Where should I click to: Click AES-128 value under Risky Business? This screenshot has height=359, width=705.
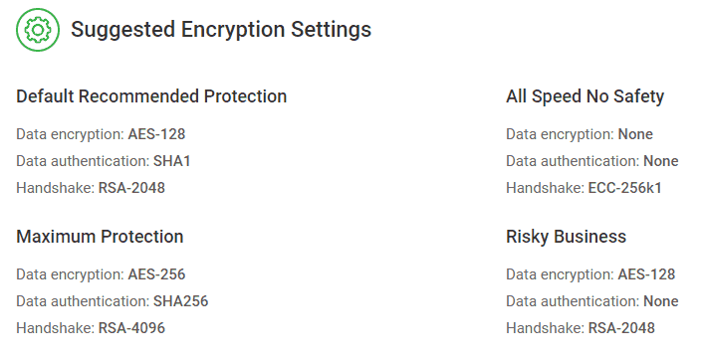tap(646, 274)
